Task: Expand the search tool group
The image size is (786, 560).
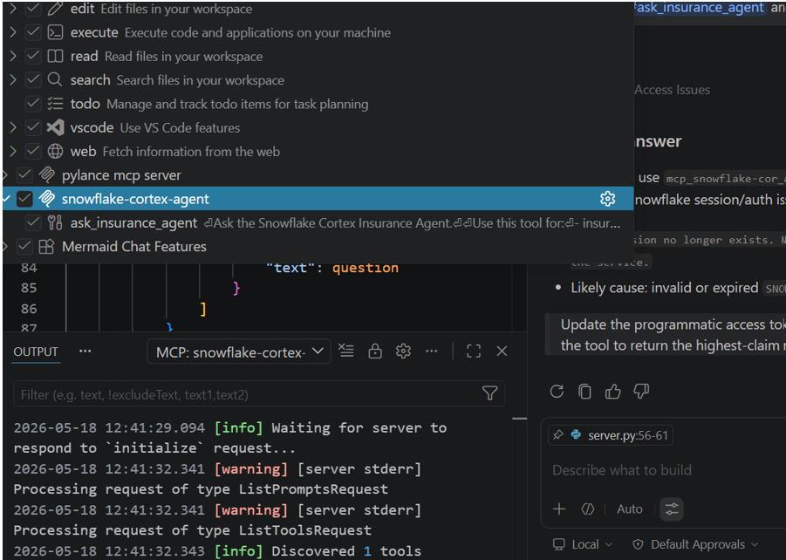Action: pos(13,79)
